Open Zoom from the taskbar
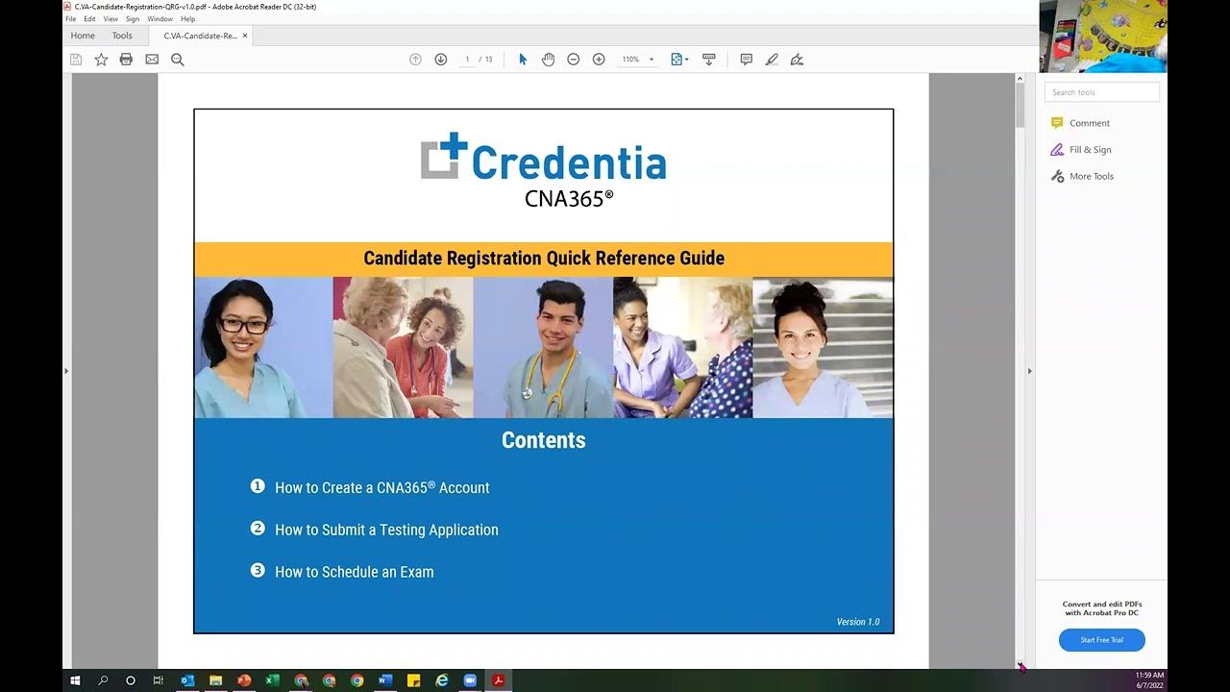This screenshot has height=692, width=1230. pos(471,680)
